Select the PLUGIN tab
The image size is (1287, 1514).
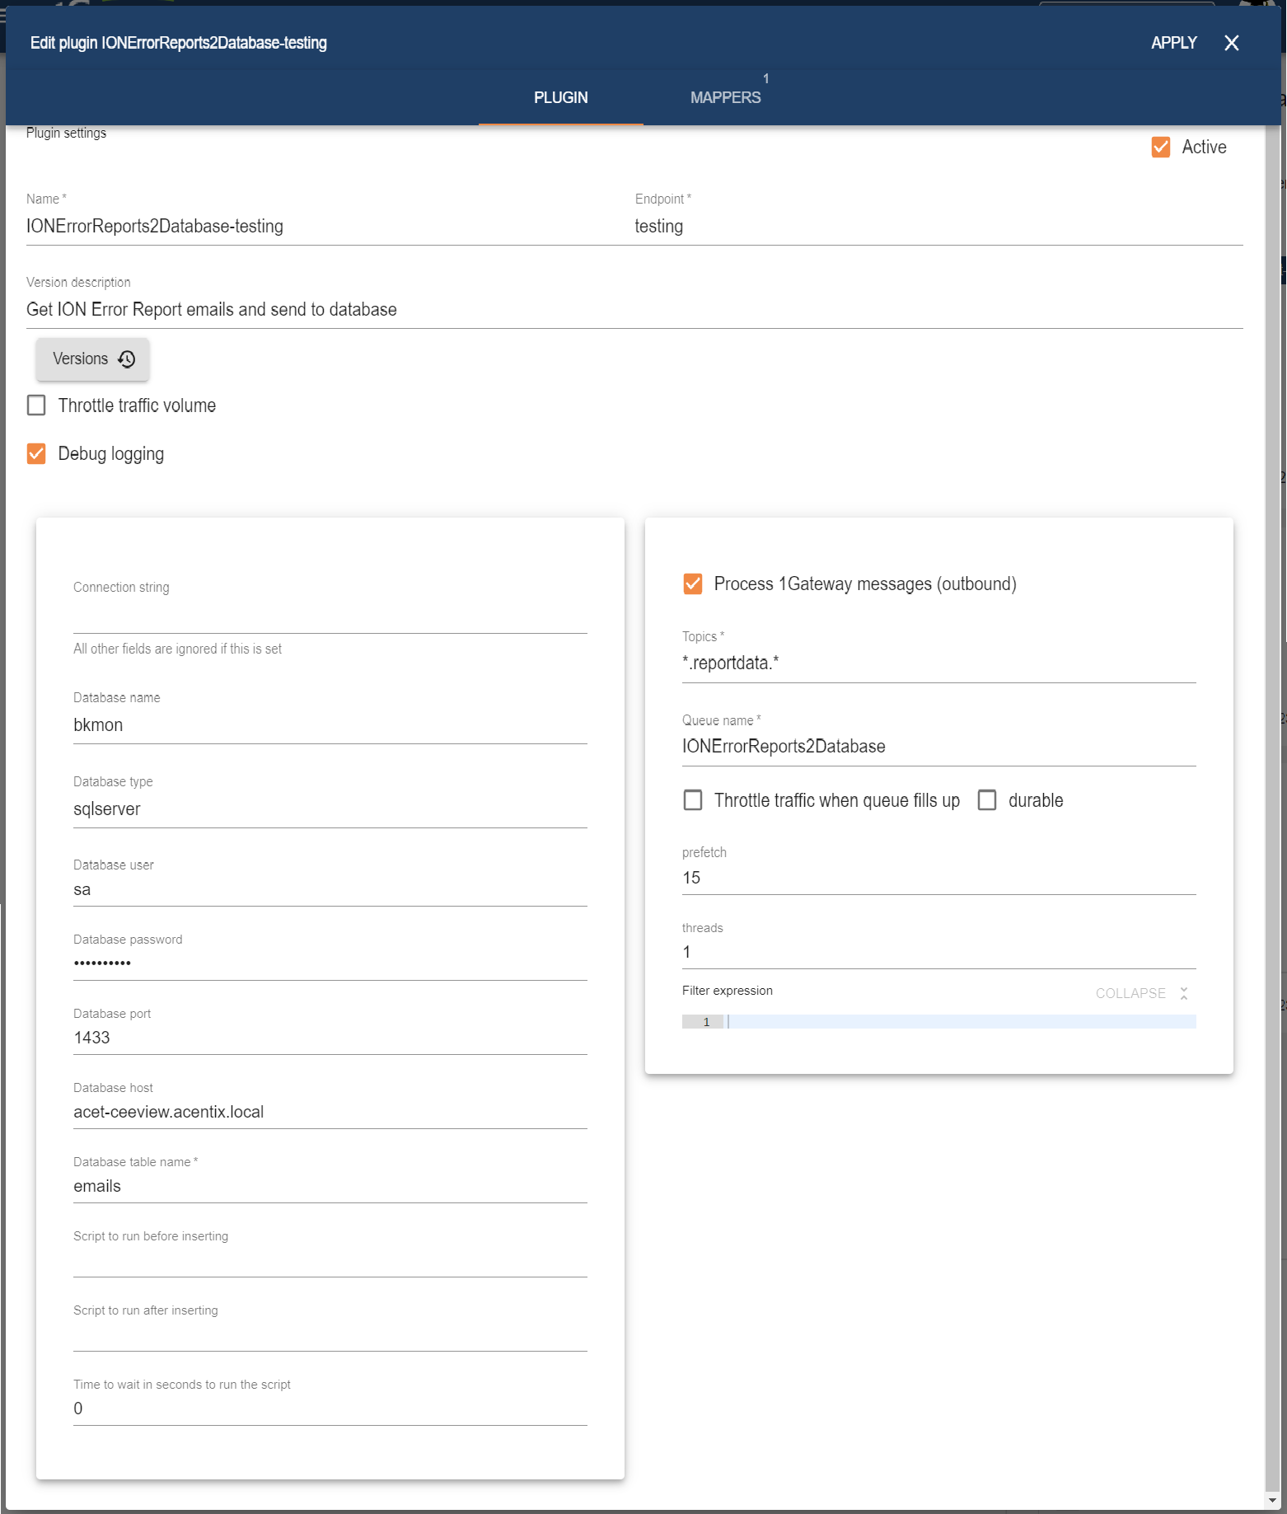[x=560, y=97]
